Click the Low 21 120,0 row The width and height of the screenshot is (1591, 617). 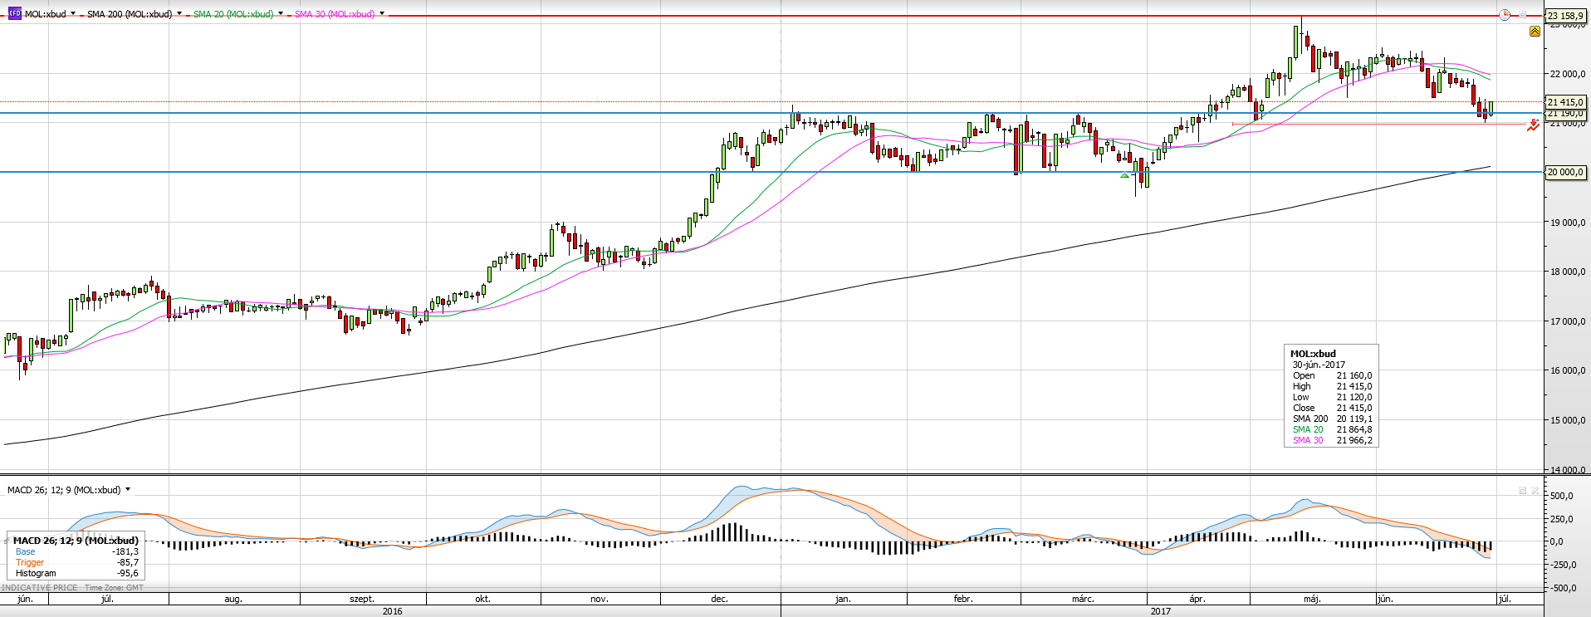pos(1332,397)
